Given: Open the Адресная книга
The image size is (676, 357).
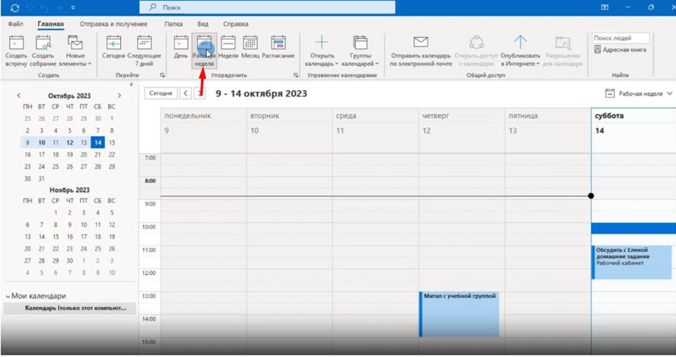Looking at the screenshot, I should [621, 50].
